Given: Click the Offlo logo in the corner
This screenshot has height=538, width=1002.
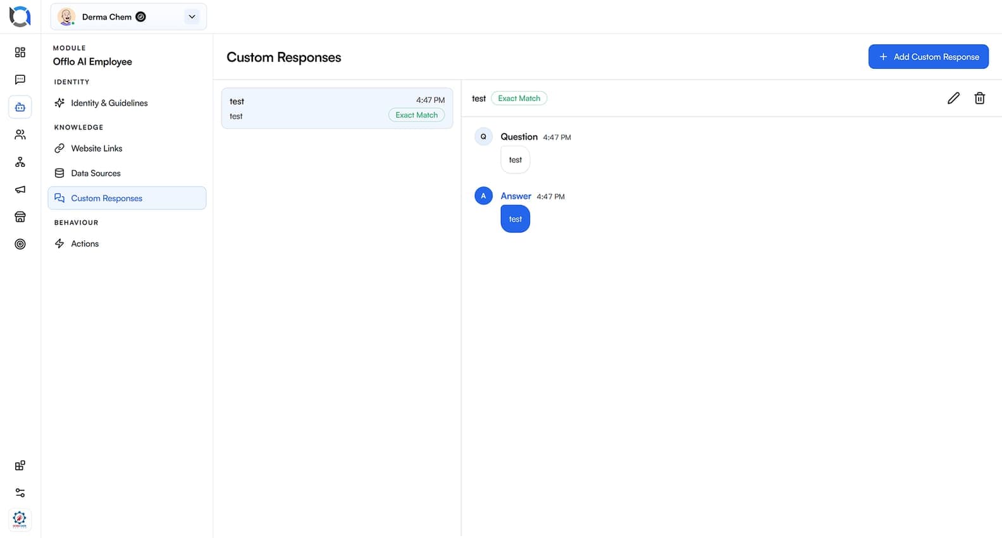Looking at the screenshot, I should [20, 16].
